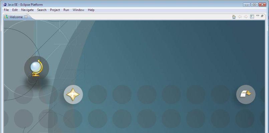Screen dimensions: 269x133
Task: Open the File menu
Action: tap(6, 10)
